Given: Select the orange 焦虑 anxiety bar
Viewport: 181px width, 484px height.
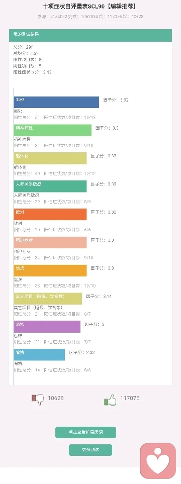Looking at the screenshot, I should (x=50, y=271).
